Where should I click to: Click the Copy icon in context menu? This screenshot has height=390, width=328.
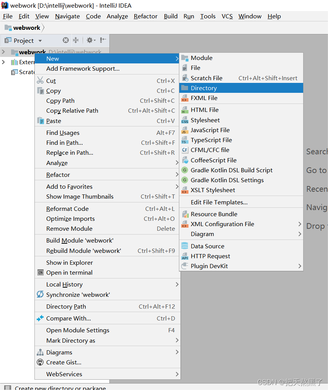(x=40, y=91)
